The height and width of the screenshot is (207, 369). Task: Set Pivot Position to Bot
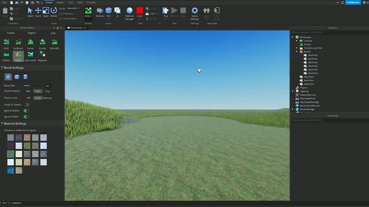point(28,91)
